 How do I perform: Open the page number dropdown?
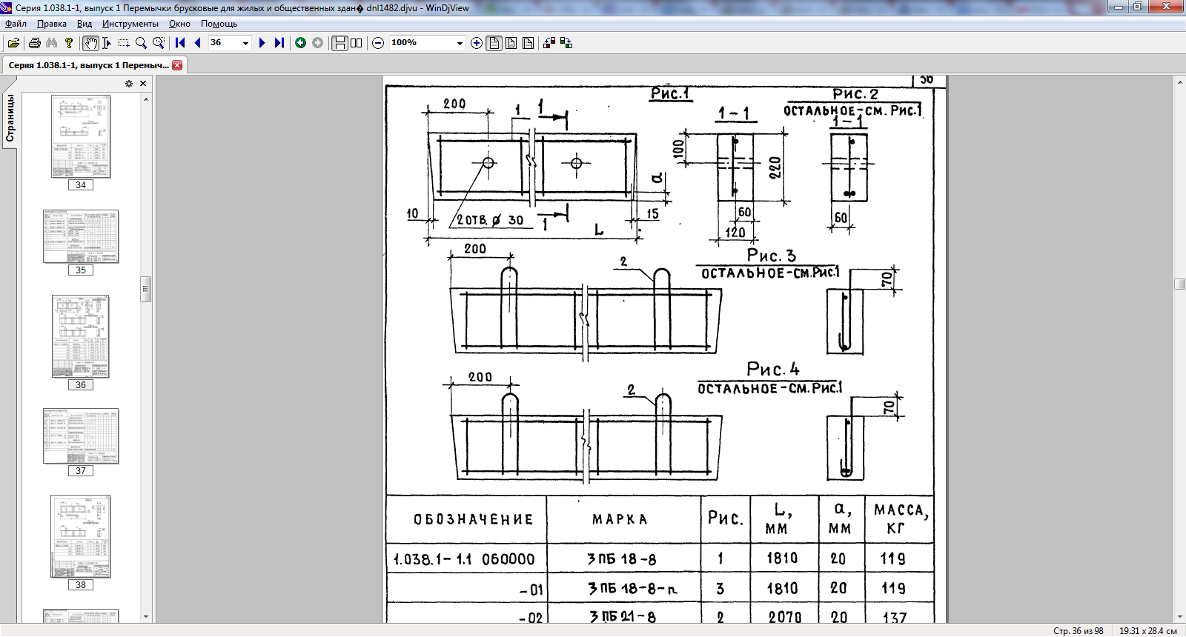pyautogui.click(x=245, y=43)
